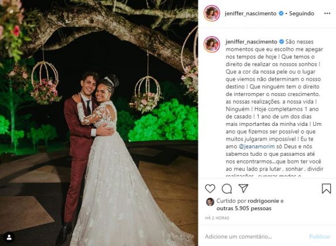Share the post via paper plane icon
Image resolution: width=336 pixels, height=246 pixels.
(244, 188)
